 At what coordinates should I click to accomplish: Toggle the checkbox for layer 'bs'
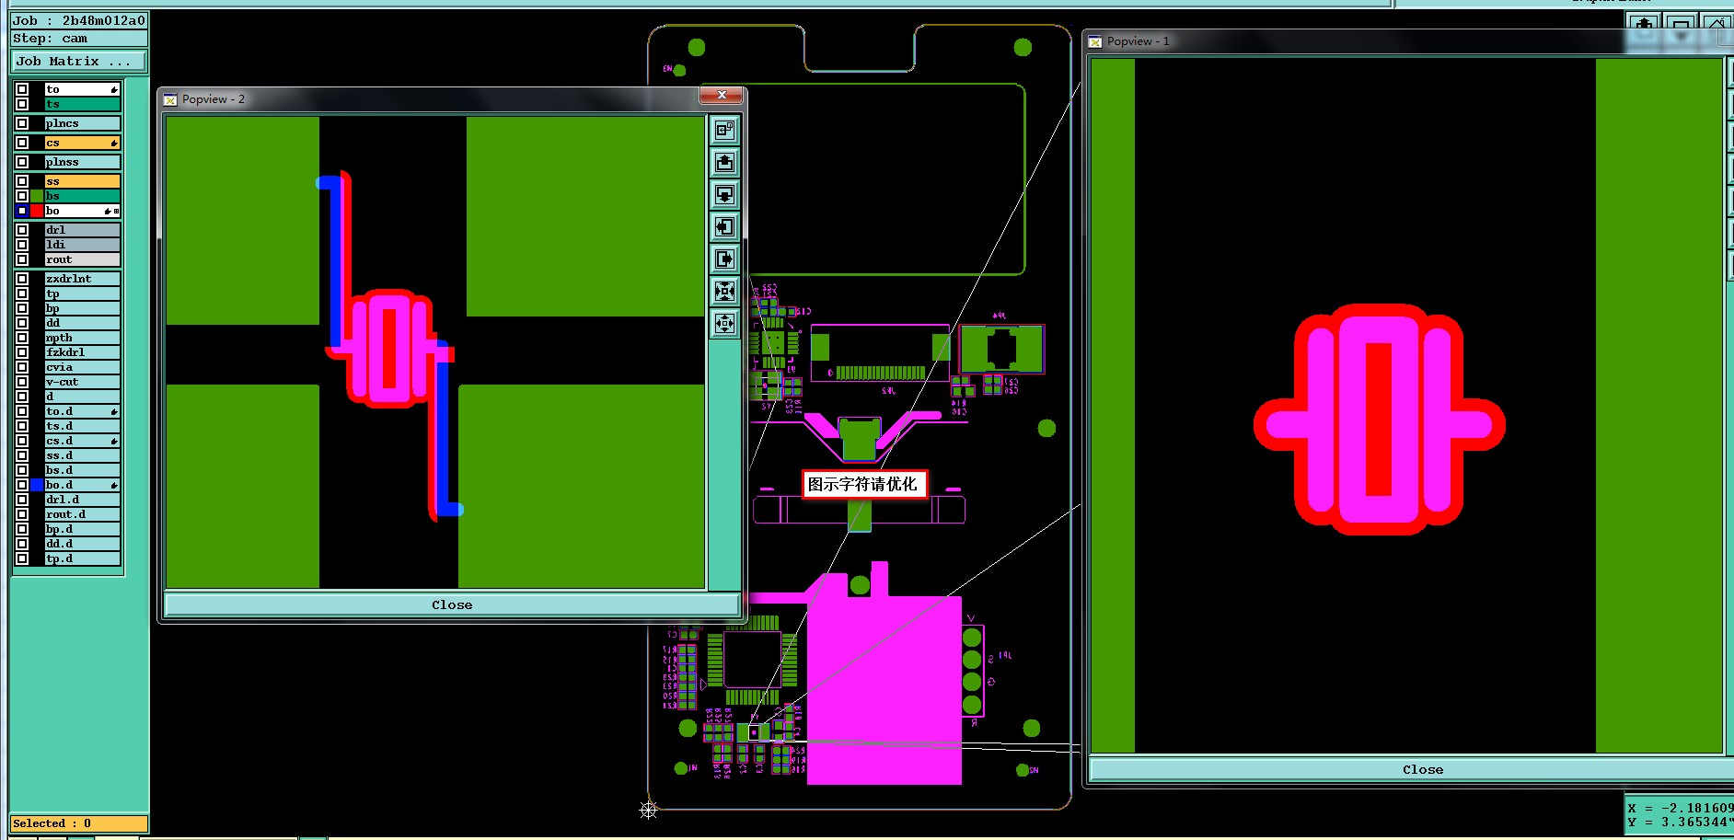pyautogui.click(x=22, y=196)
